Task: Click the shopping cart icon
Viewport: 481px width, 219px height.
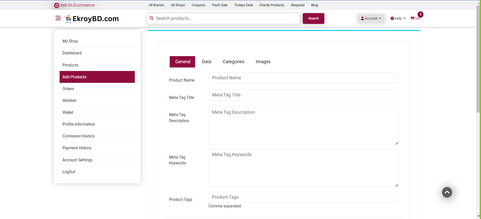Action: click(412, 18)
